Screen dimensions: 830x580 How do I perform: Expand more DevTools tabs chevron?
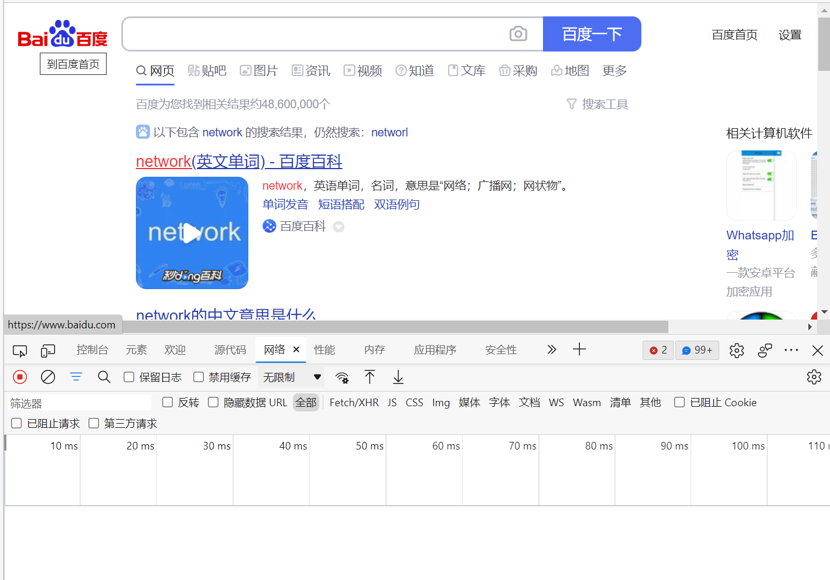551,349
